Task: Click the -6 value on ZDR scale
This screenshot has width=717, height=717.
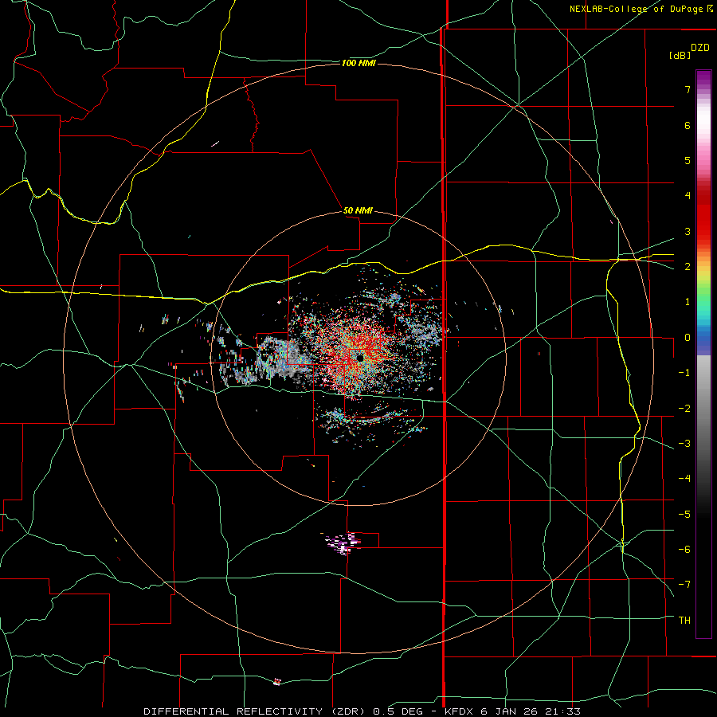Action: click(684, 550)
